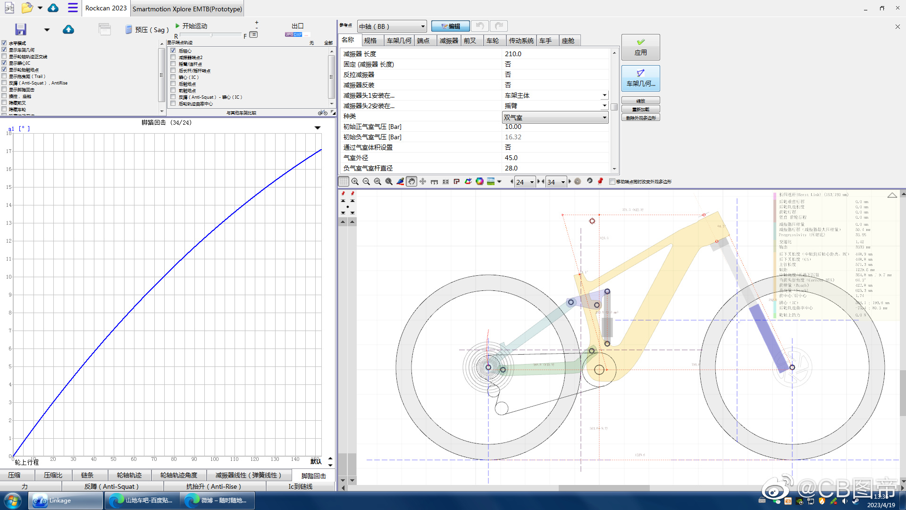Viewport: 906px width, 510px height.
Task: Click the 车架几何... button
Action: pos(640,78)
